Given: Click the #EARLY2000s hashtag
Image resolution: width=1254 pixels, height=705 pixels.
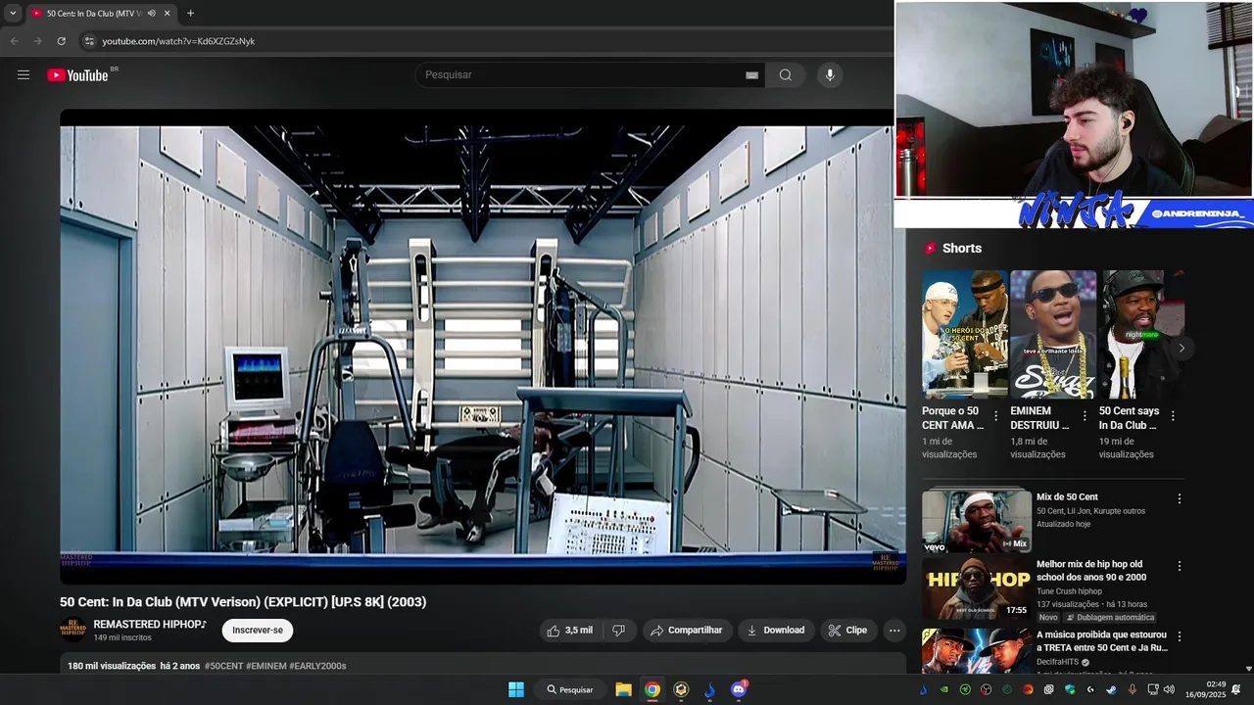Looking at the screenshot, I should point(317,666).
